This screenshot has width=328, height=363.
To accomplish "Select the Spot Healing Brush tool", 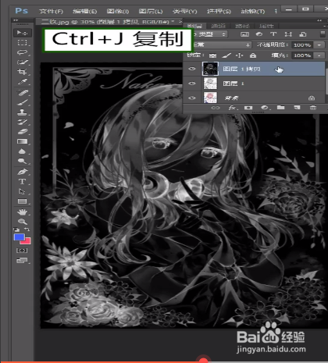I will pos(22,92).
